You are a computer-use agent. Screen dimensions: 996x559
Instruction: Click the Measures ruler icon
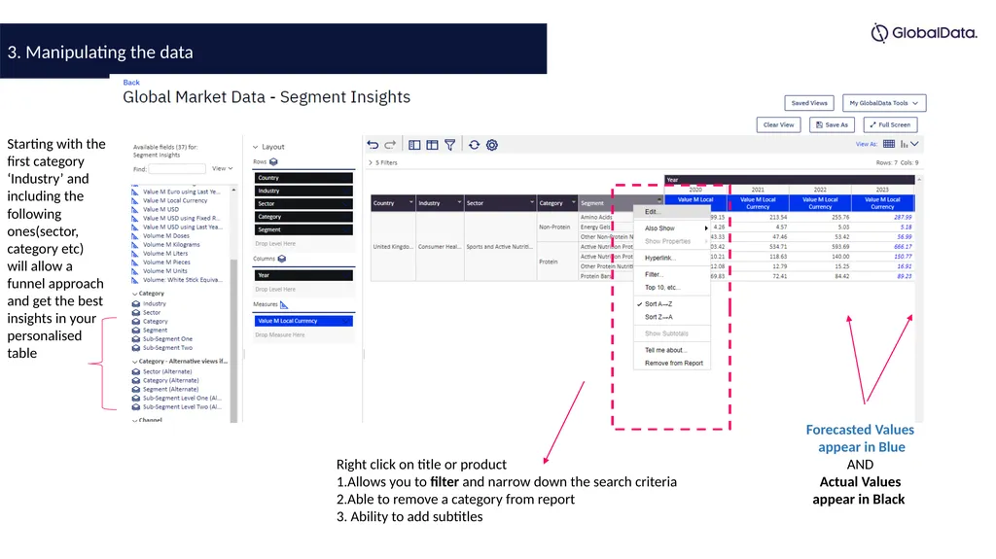coord(284,304)
